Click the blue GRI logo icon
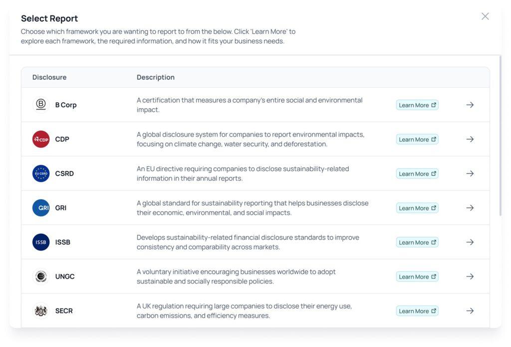The image size is (511, 347). [41, 208]
